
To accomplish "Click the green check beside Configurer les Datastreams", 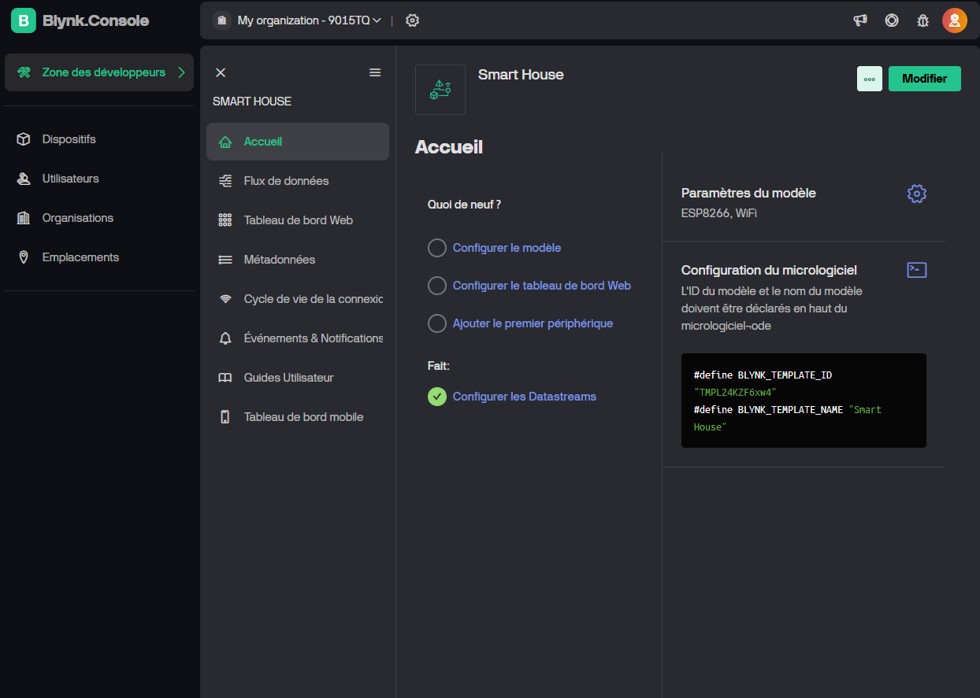I will pyautogui.click(x=437, y=397).
